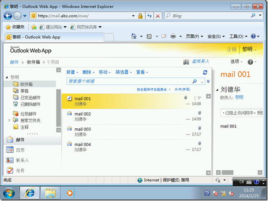Open the address bar history dropdown
268x201 pixels.
[133, 16]
